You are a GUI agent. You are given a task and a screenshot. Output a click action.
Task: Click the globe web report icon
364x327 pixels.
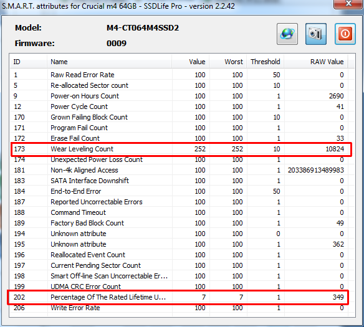[x=287, y=34]
